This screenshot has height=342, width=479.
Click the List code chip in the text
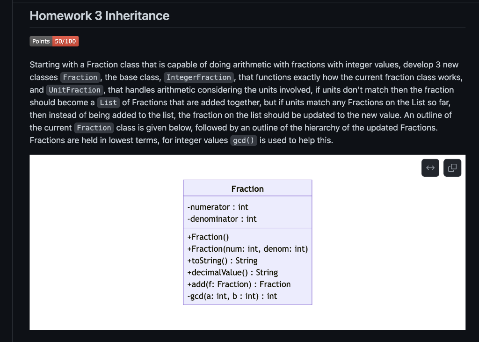click(108, 102)
